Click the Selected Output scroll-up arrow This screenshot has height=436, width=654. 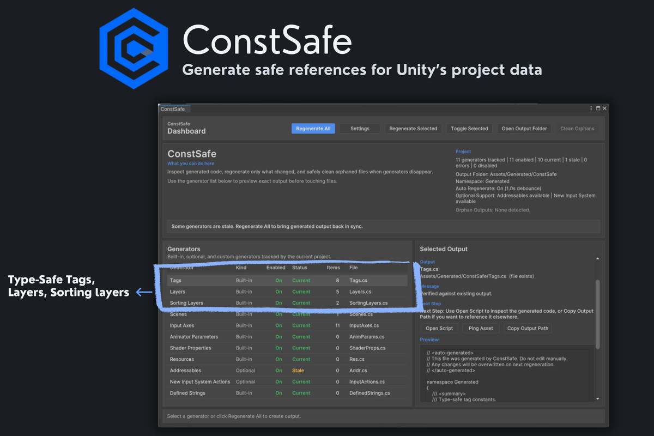(x=597, y=258)
